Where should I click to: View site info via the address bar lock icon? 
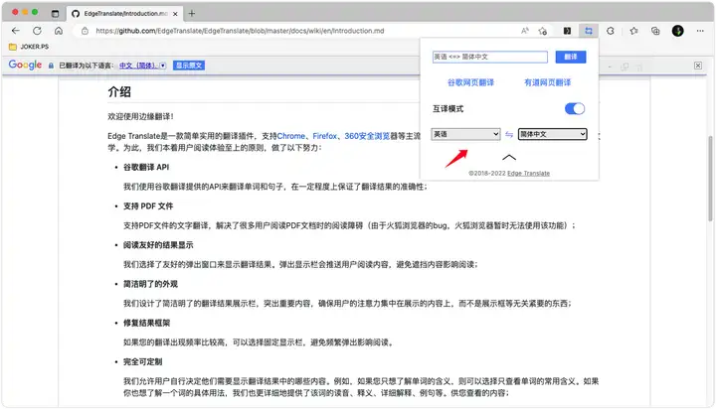(x=85, y=31)
